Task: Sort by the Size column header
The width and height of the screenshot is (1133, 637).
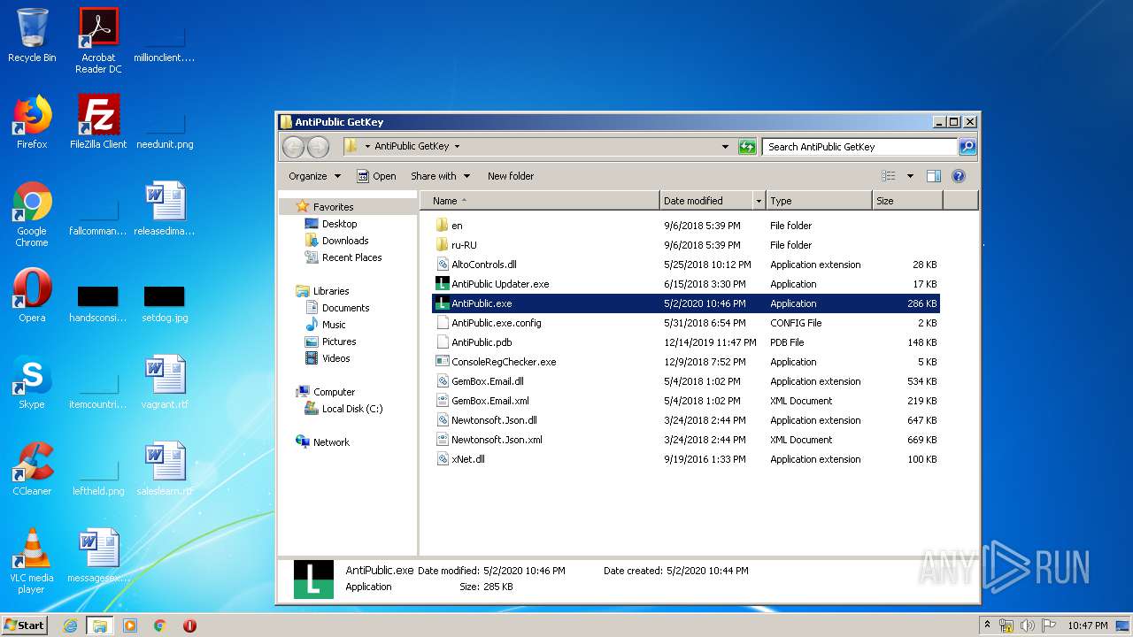Action: point(907,201)
